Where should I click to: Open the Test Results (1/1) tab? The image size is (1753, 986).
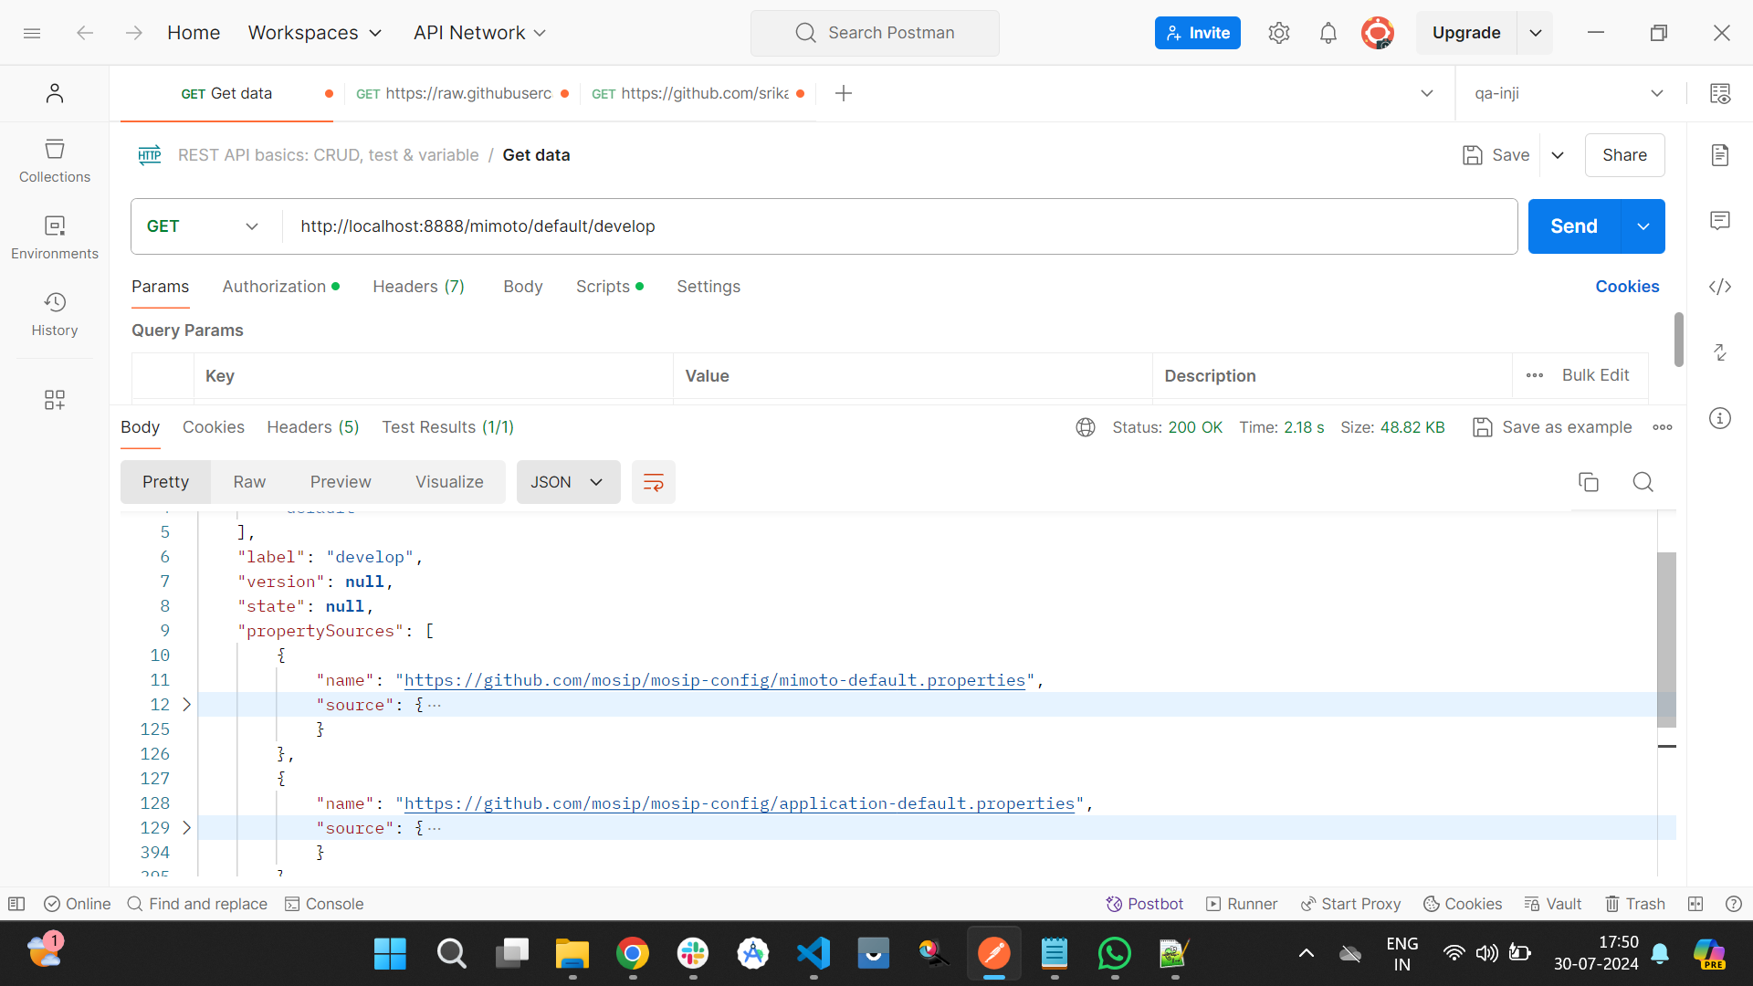pyautogui.click(x=448, y=427)
